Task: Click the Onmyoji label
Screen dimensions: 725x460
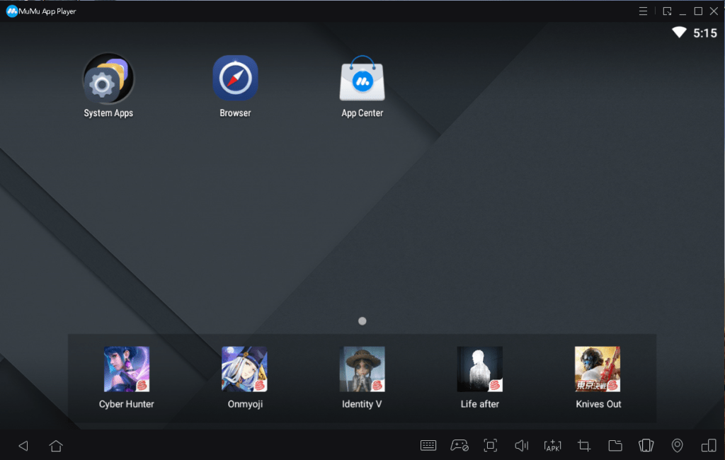Action: pyautogui.click(x=245, y=404)
